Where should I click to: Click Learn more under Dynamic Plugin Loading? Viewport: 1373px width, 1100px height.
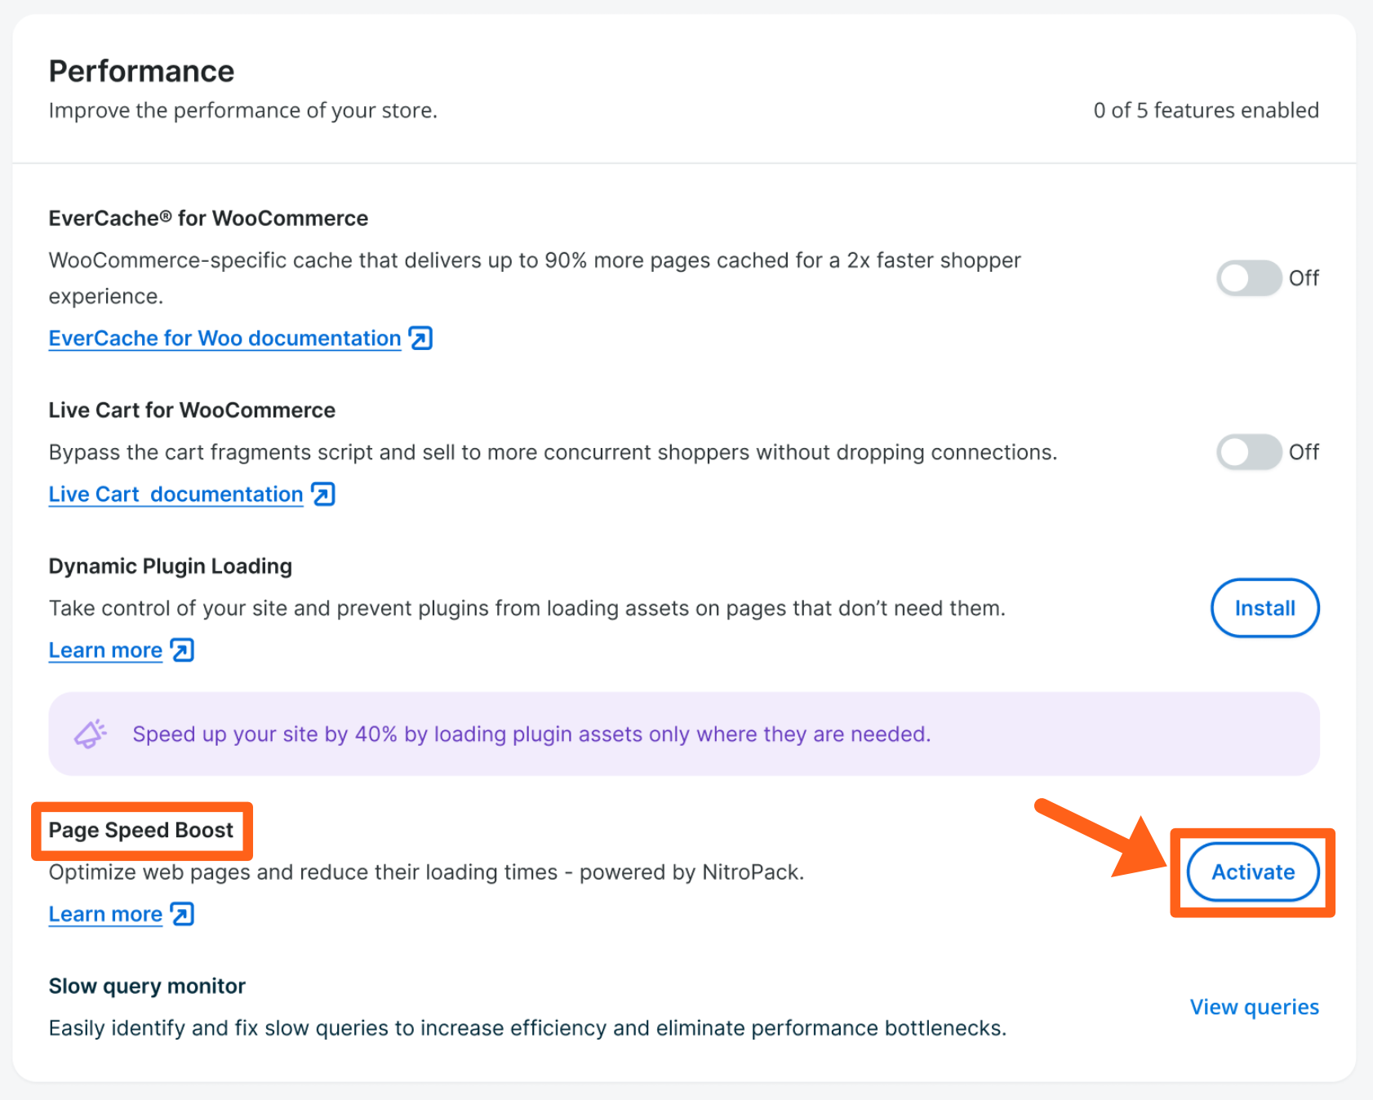click(105, 650)
